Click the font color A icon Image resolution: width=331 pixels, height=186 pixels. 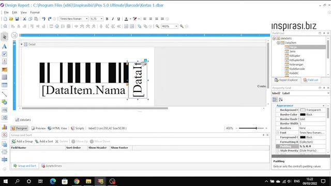[126, 19]
